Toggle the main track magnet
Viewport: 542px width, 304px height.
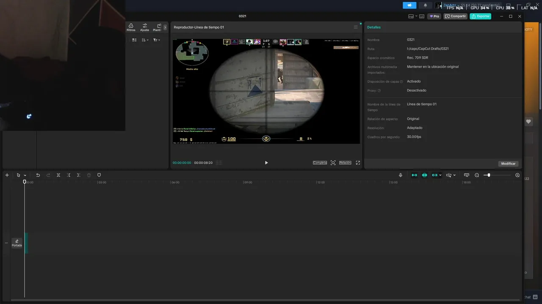(414, 175)
